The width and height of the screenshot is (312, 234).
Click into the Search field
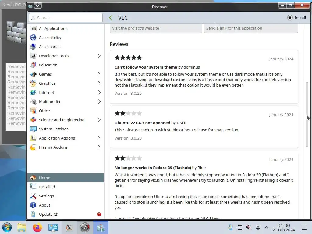point(66,18)
